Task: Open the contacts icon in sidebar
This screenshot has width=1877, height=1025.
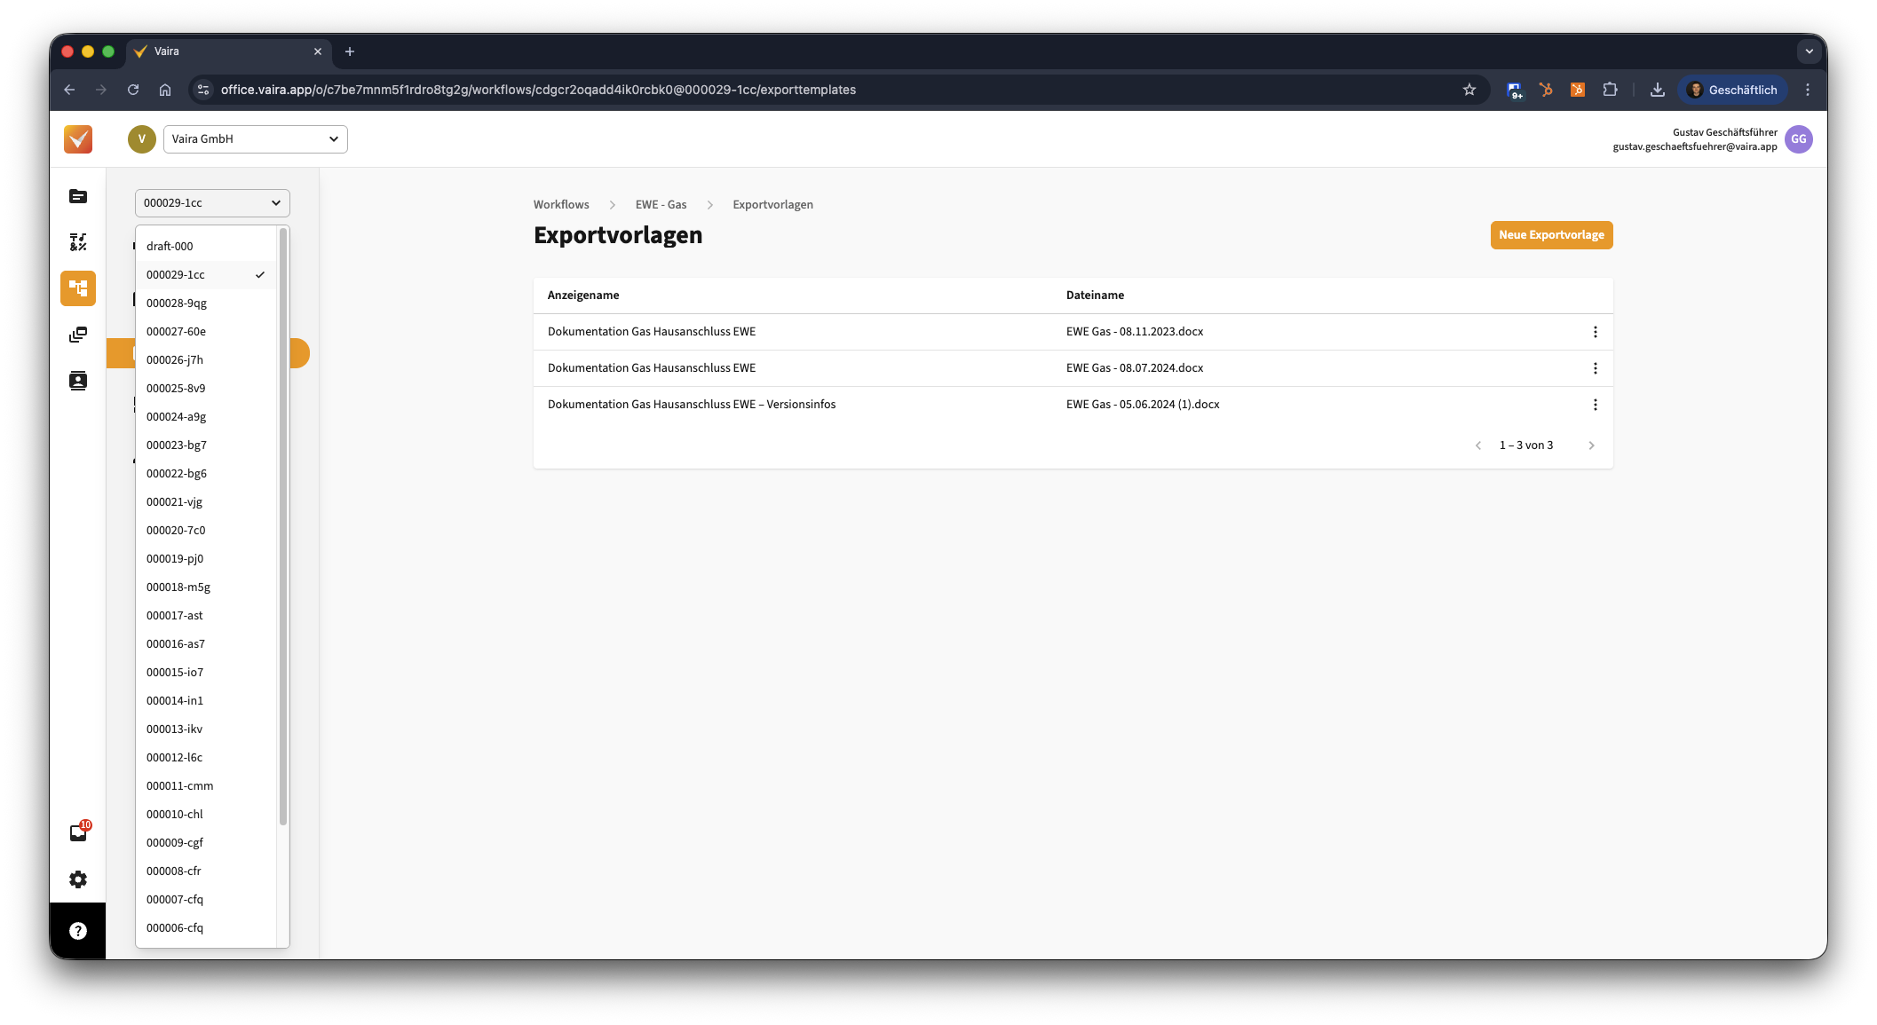Action: [78, 381]
